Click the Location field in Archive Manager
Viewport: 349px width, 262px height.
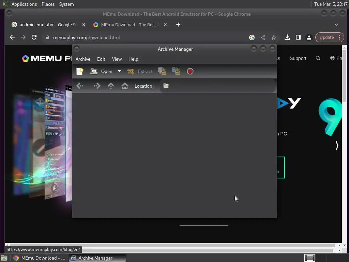click(x=217, y=86)
